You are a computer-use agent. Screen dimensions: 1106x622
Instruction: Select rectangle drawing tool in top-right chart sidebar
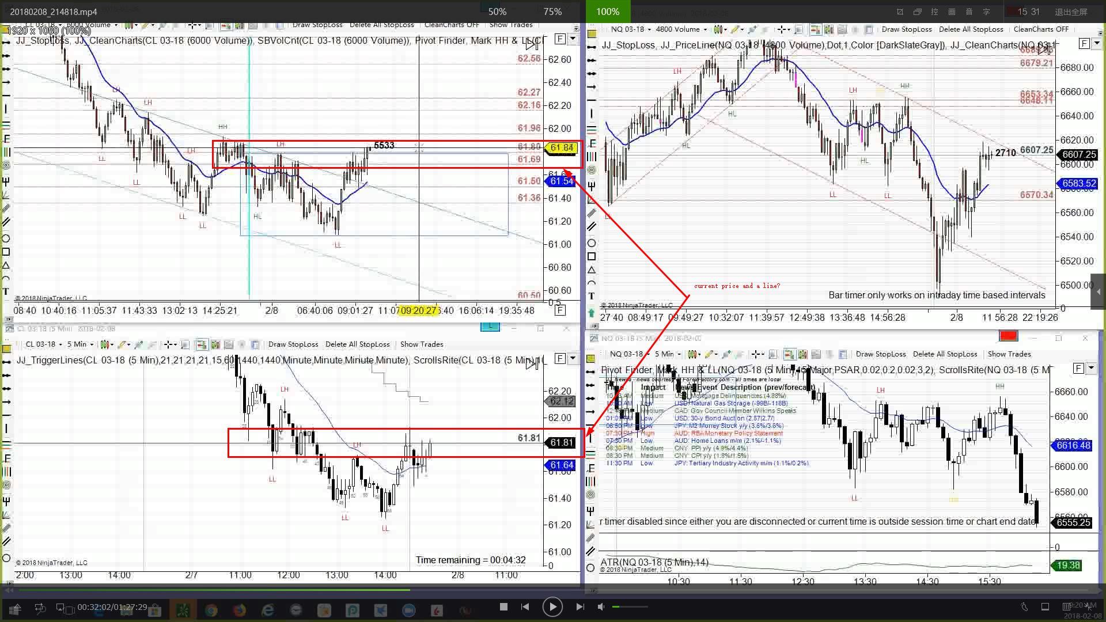tap(592, 256)
